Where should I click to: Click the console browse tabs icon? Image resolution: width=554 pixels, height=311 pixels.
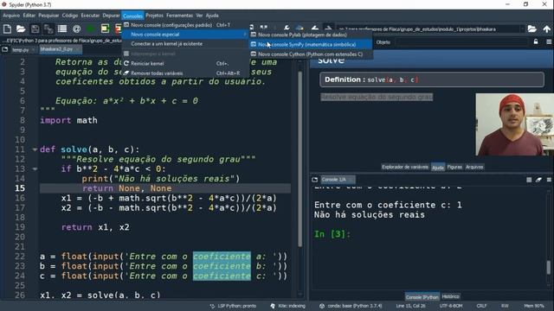[315, 180]
